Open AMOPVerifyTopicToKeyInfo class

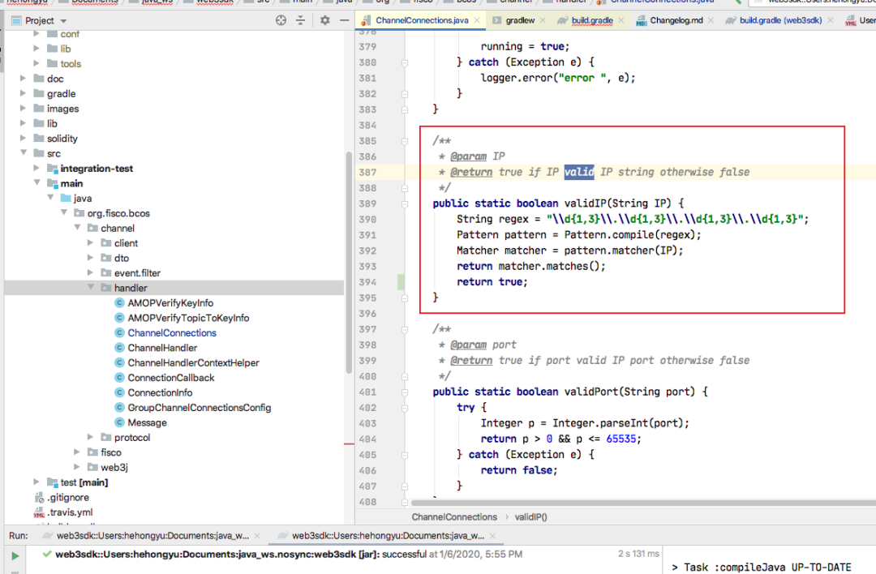[188, 318]
